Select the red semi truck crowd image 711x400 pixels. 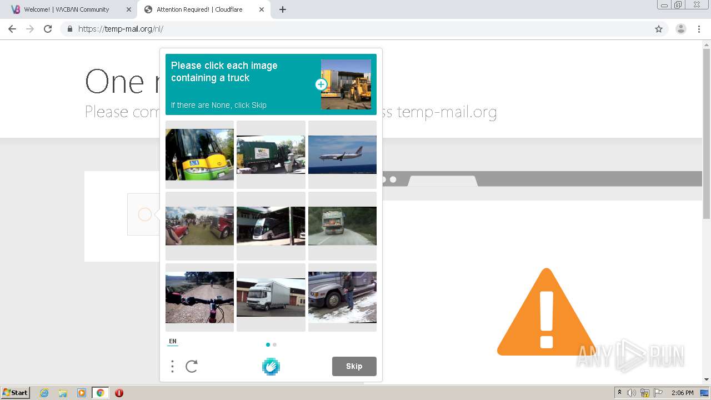199,226
